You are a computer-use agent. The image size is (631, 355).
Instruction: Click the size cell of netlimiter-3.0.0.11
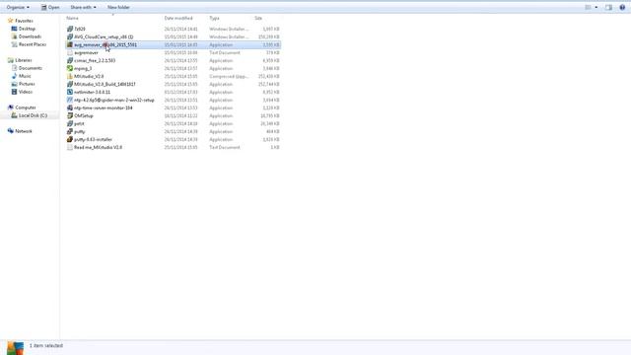(x=271, y=92)
